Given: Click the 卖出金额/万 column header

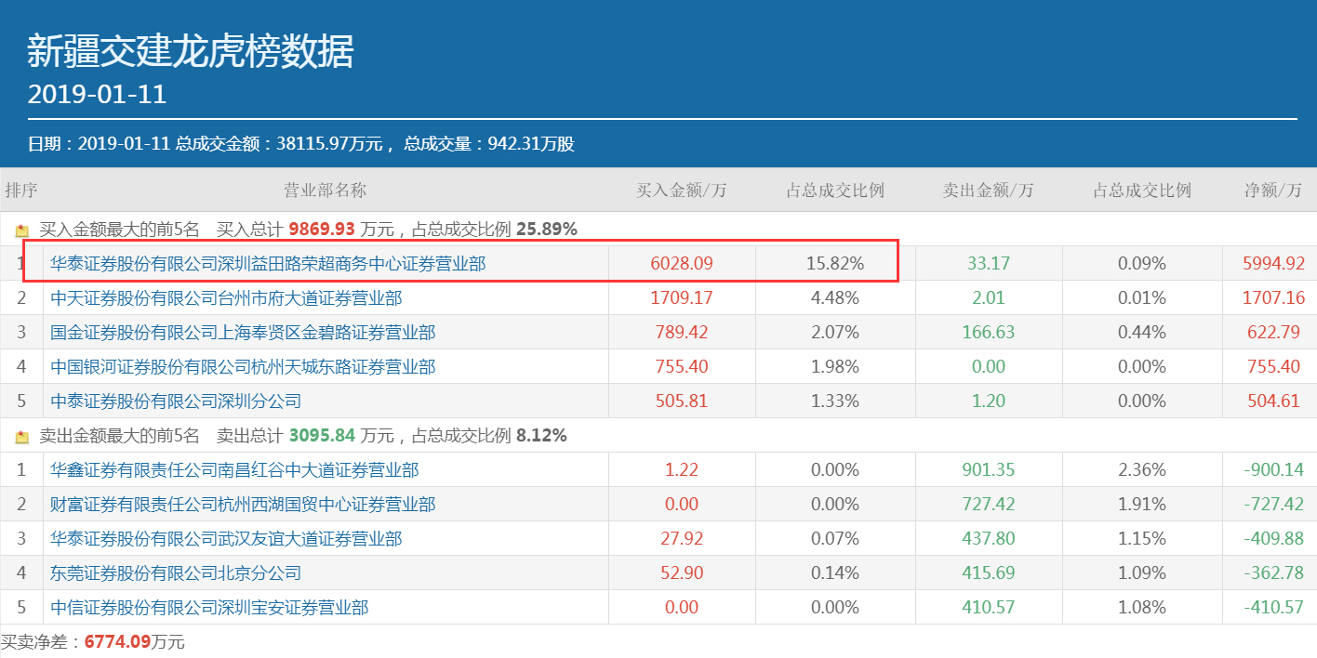Looking at the screenshot, I should [x=988, y=191].
